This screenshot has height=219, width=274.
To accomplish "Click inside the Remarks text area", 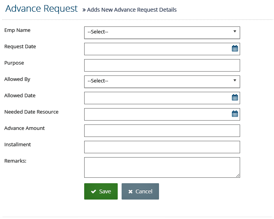I will point(162,167).
